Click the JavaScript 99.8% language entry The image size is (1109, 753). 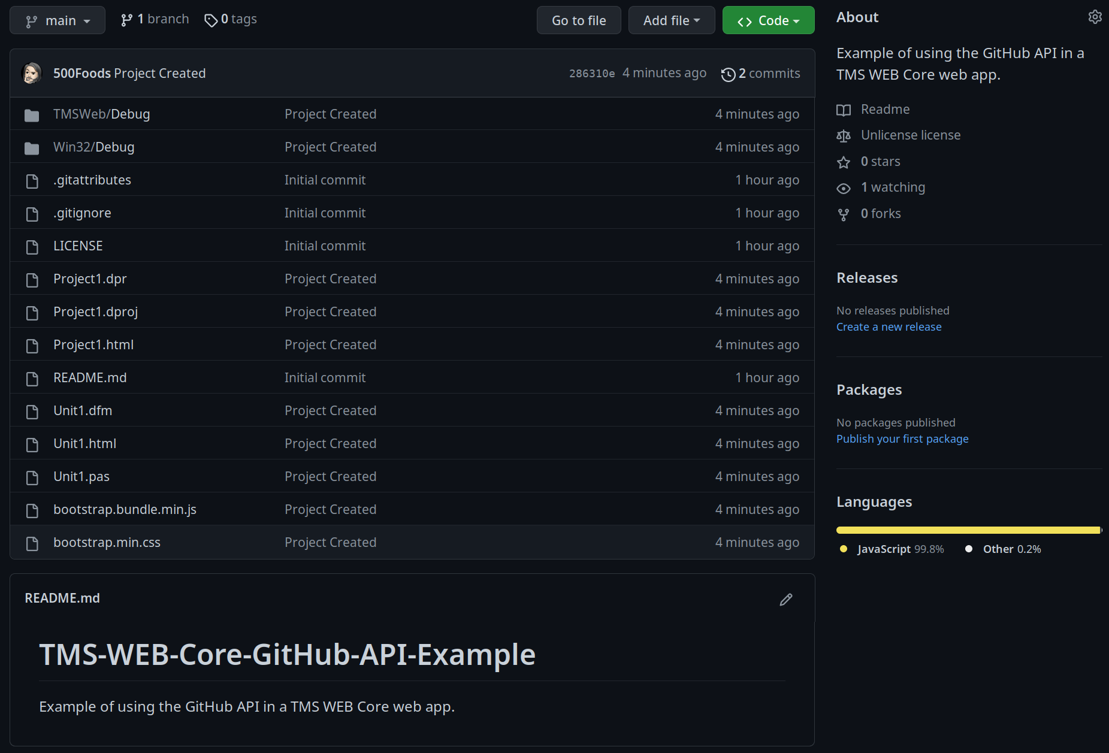(892, 549)
